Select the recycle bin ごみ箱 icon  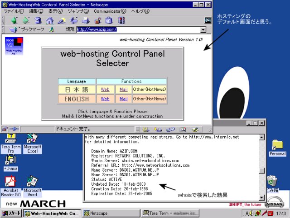[272, 183]
